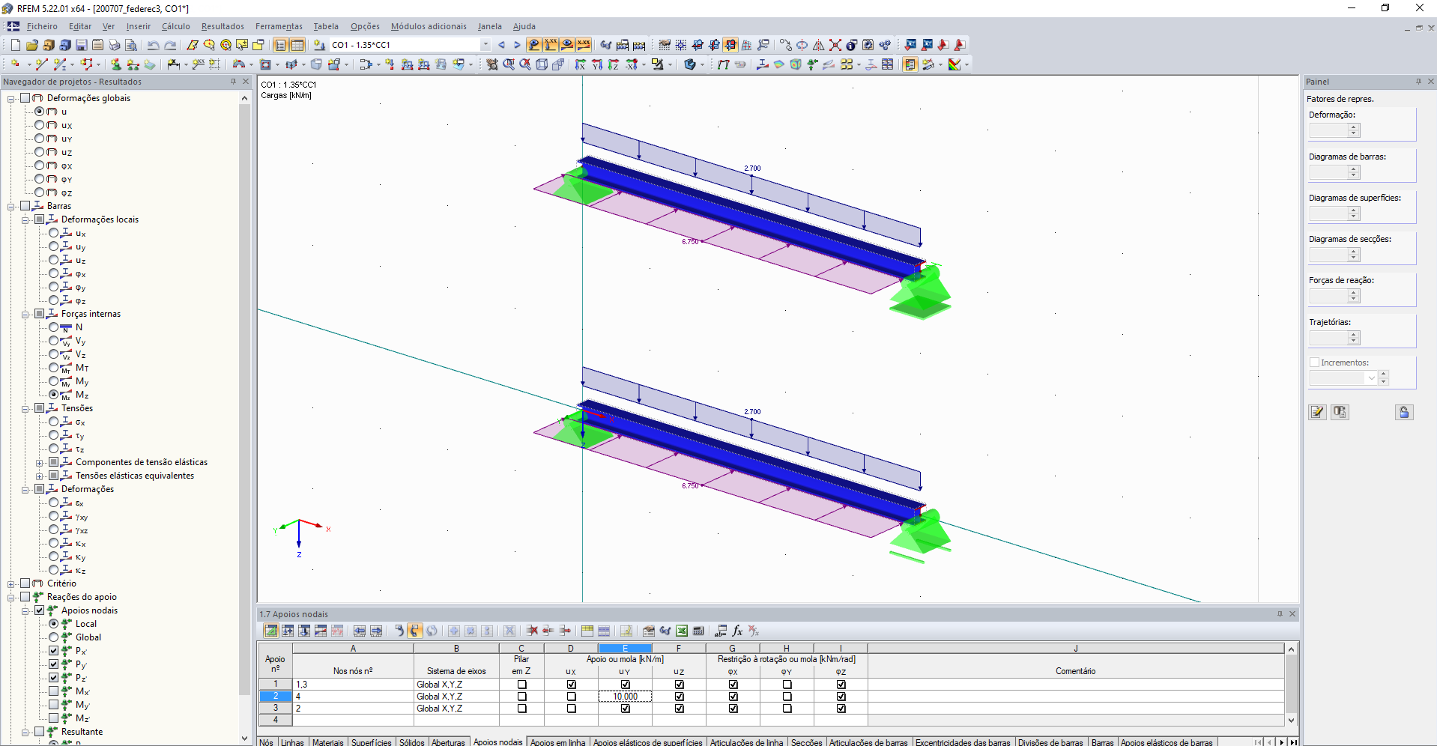Viewport: 1437px width, 746px height.
Task: Open the Módulos adicionais menu
Action: pos(429,26)
